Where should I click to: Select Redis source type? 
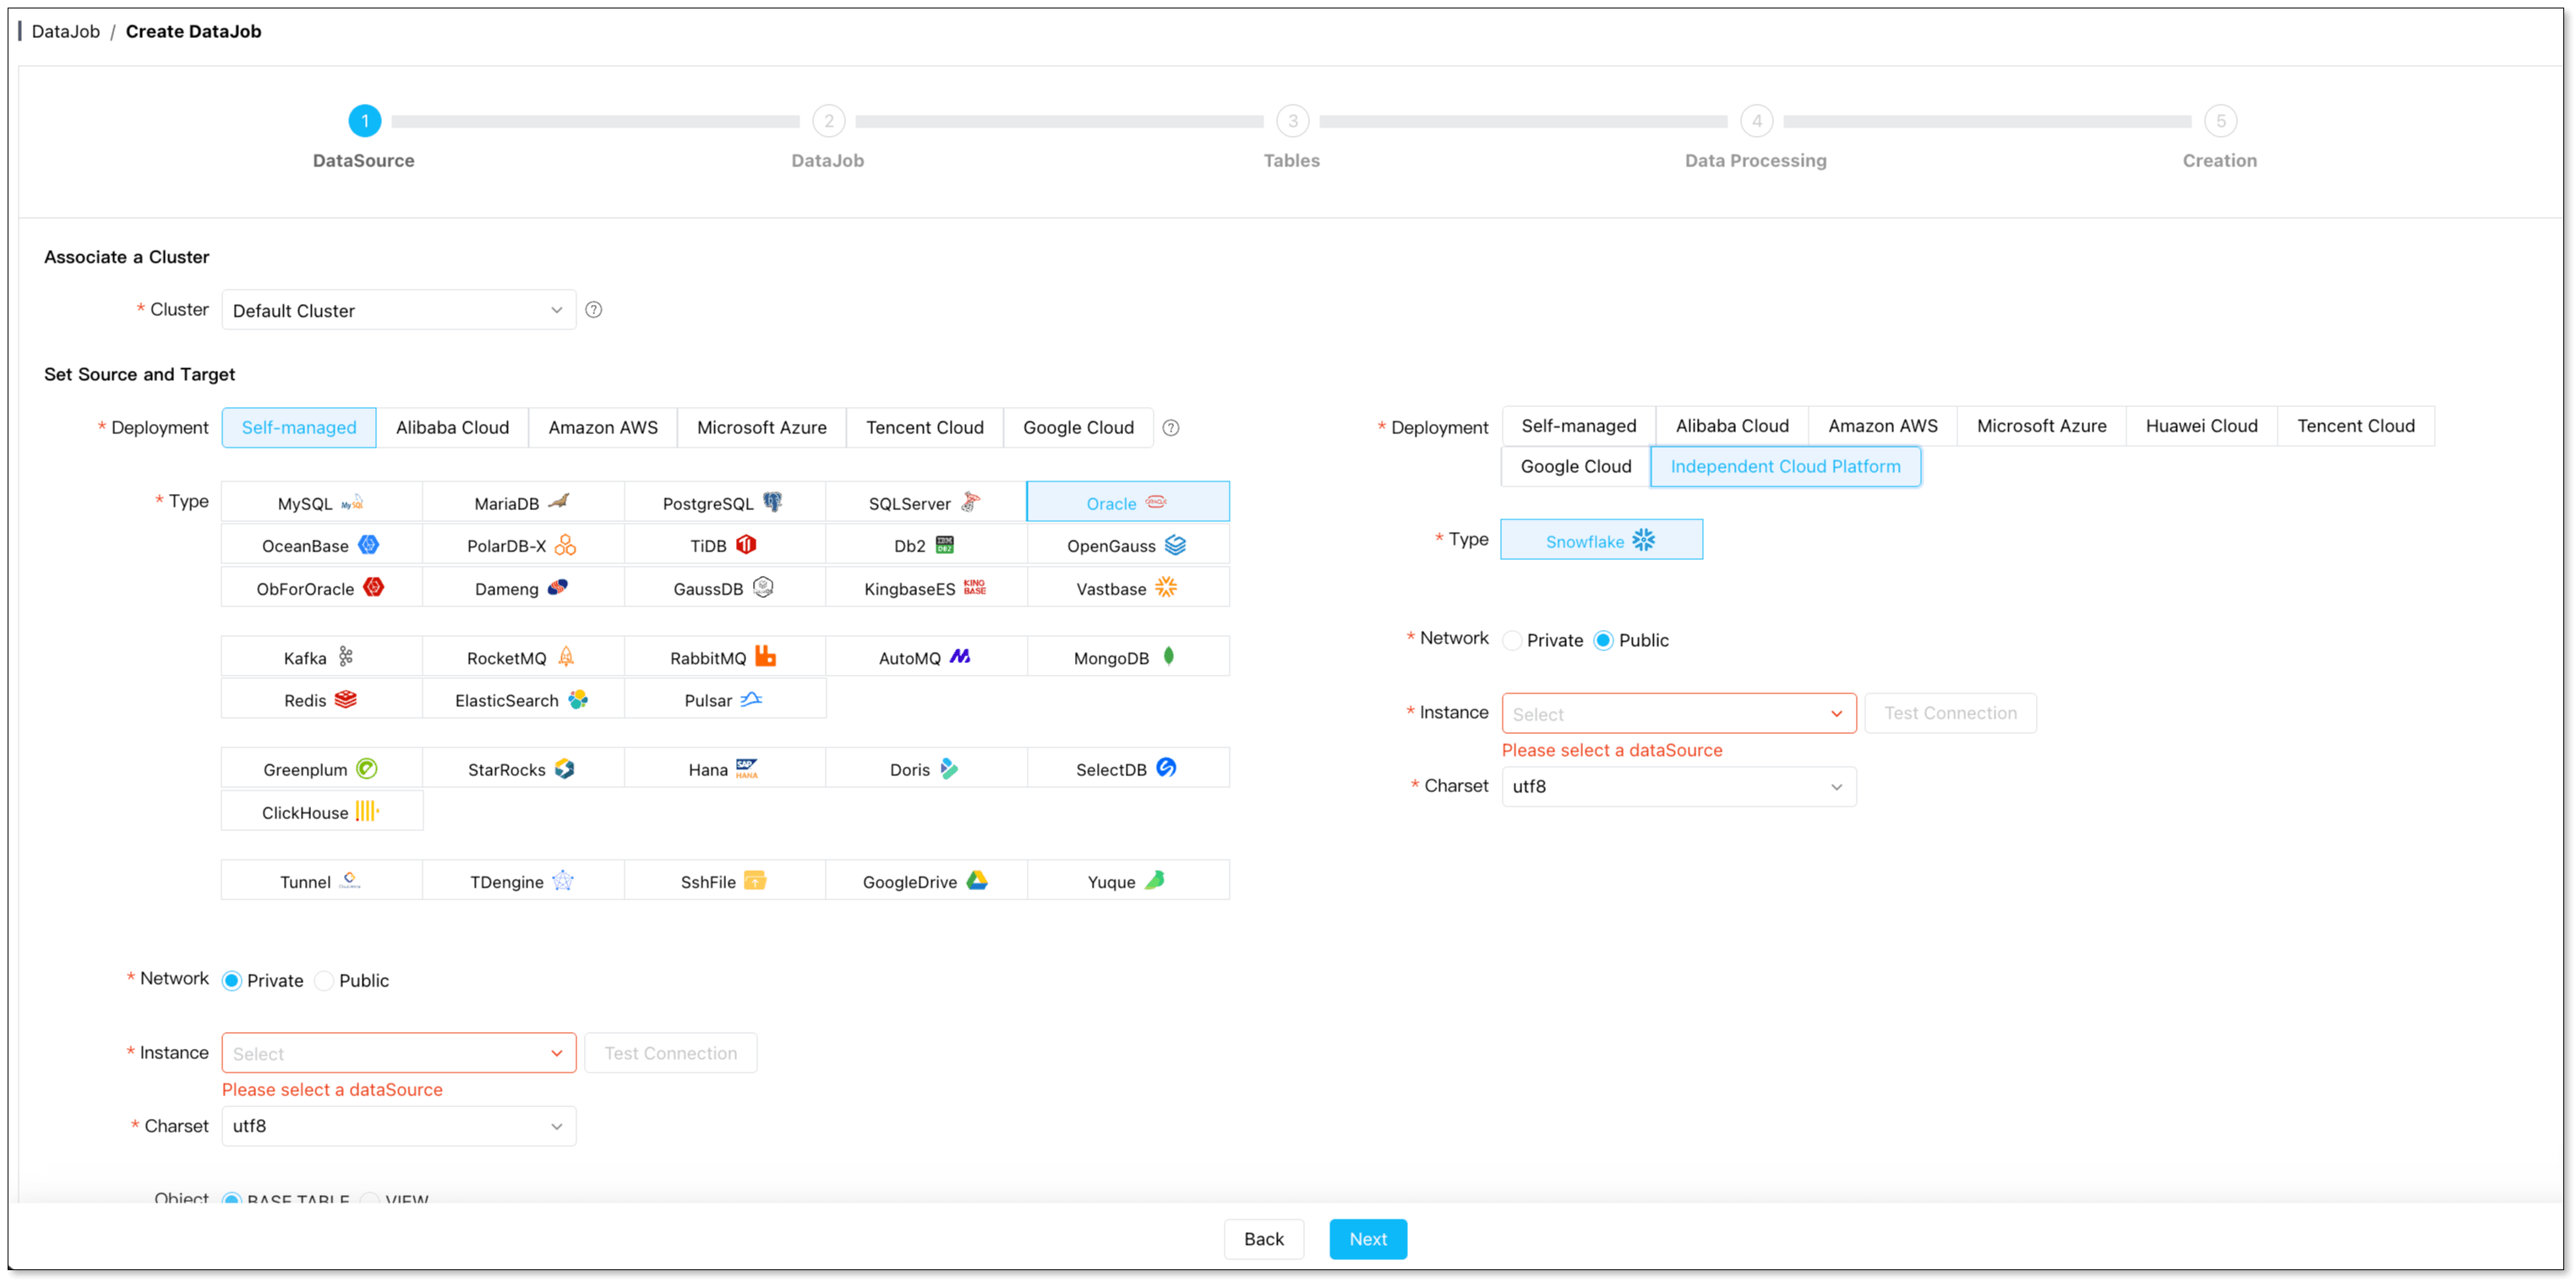coord(321,699)
